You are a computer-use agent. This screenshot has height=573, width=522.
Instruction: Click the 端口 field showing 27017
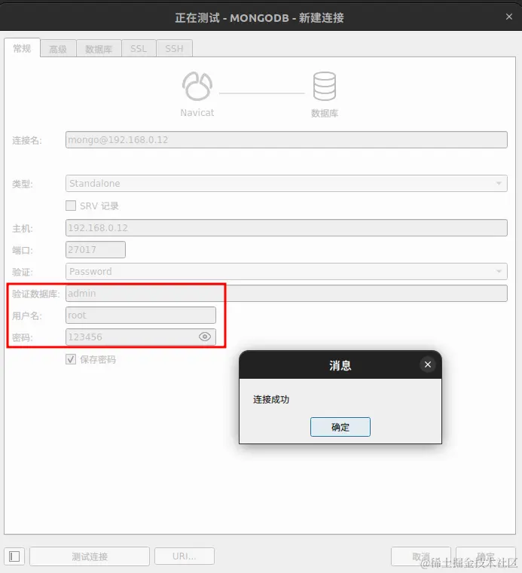[96, 249]
